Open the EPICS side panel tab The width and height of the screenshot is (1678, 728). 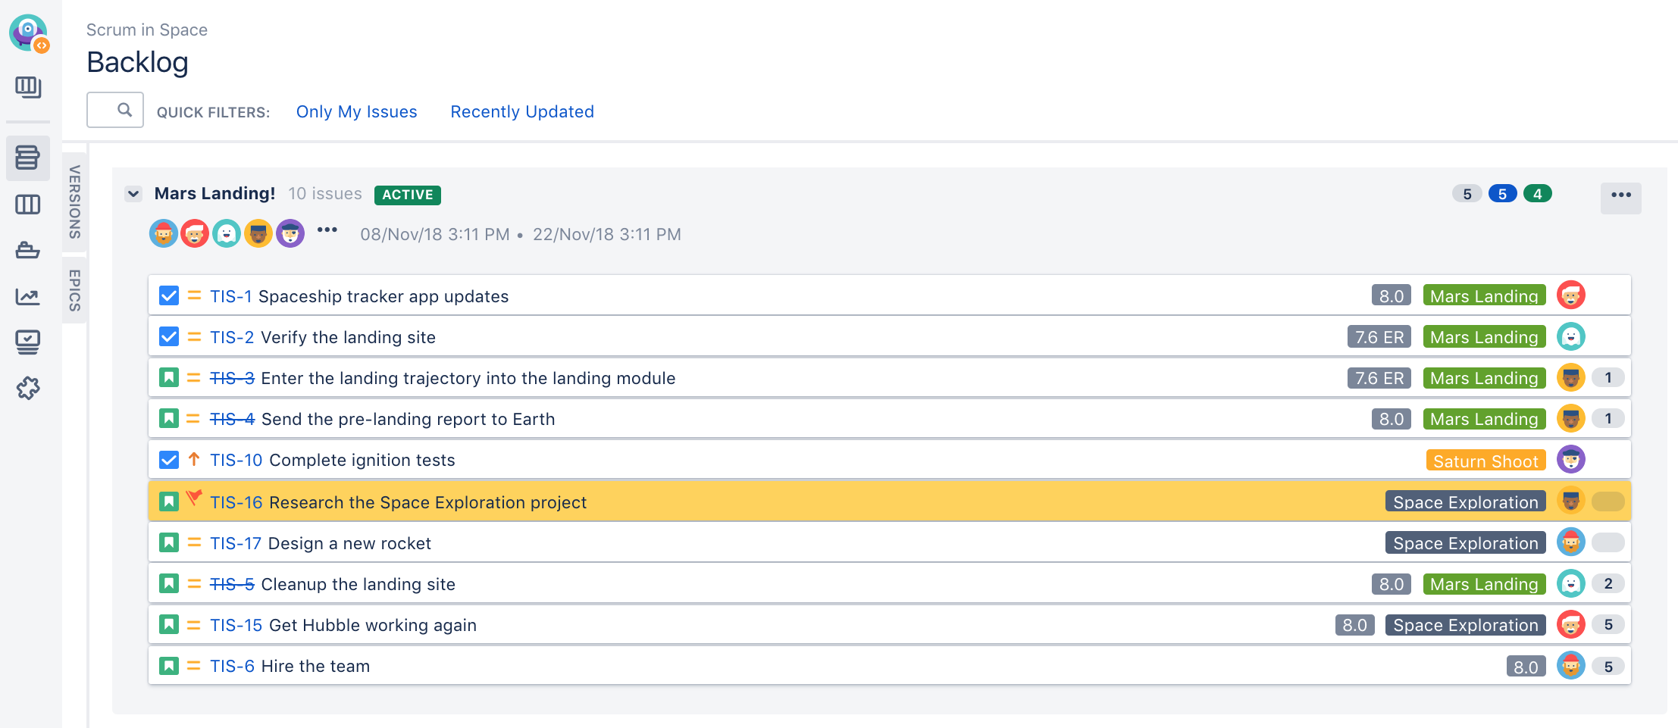(74, 290)
